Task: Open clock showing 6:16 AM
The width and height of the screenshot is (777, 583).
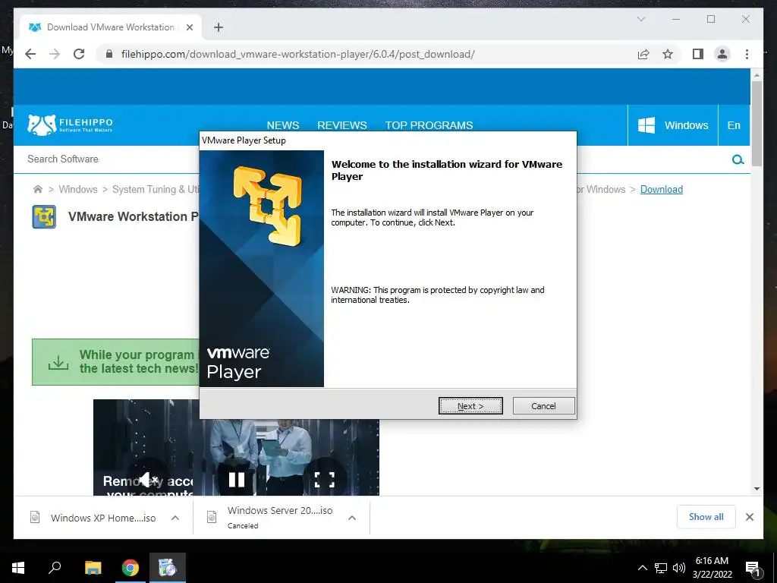Action: [x=712, y=568]
